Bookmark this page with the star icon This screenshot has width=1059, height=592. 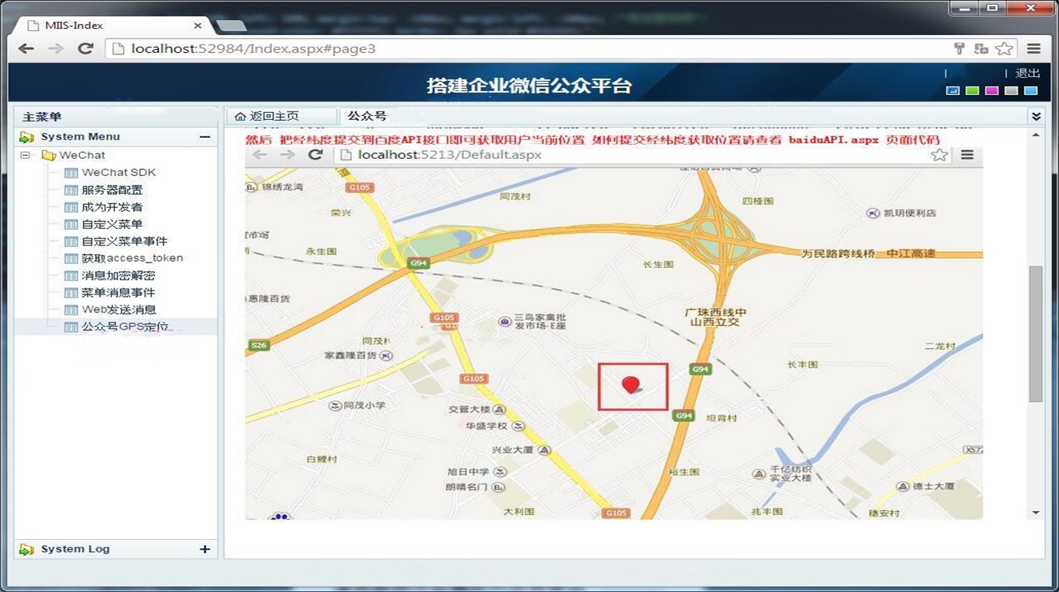1004,48
